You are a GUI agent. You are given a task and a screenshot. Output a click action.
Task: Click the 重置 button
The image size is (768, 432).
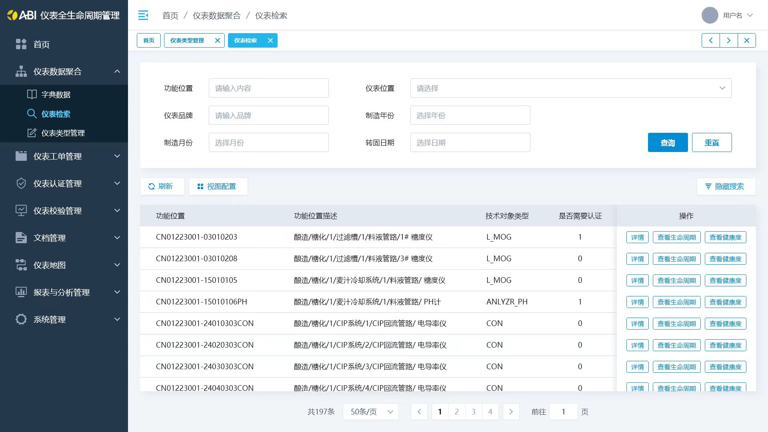point(712,142)
